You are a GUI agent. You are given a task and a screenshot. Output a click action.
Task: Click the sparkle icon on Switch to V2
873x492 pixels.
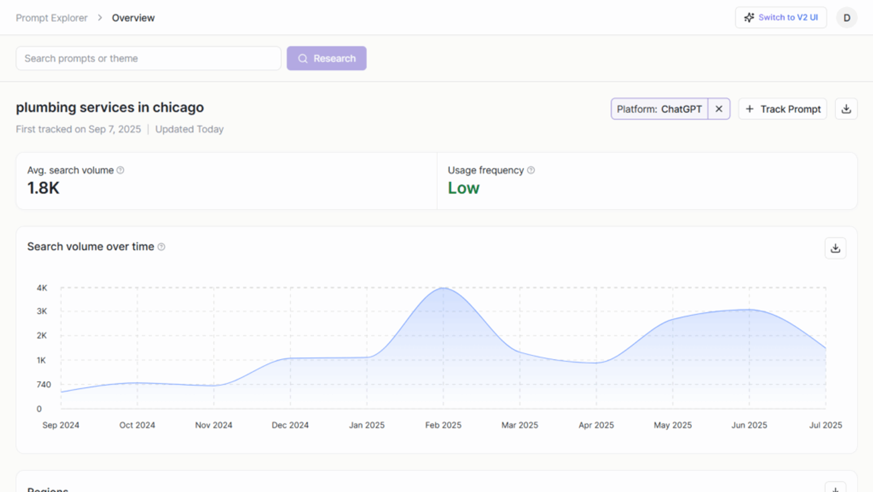click(749, 17)
